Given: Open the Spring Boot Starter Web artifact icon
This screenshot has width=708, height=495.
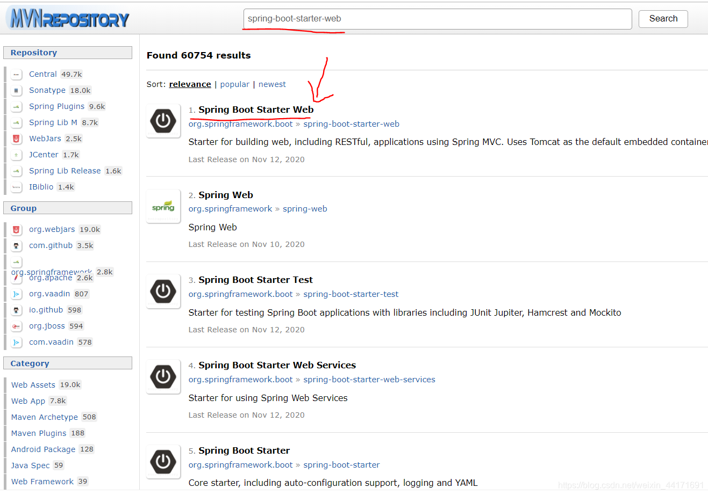Looking at the screenshot, I should [x=163, y=121].
